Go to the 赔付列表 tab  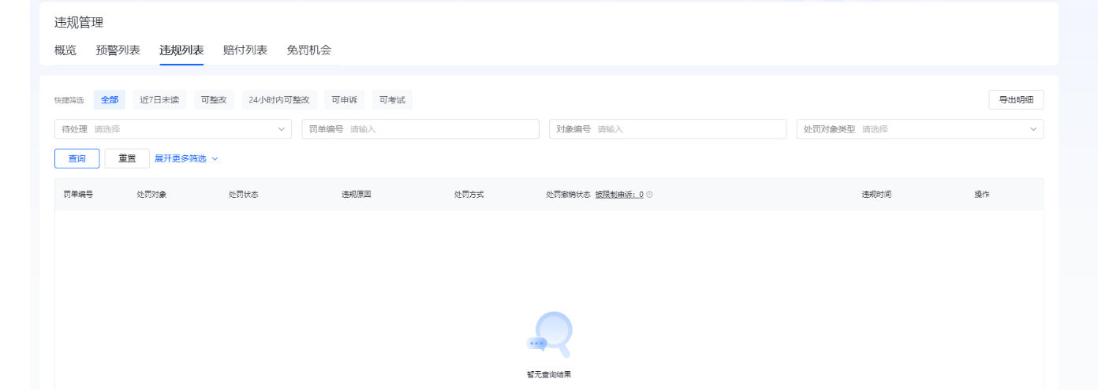pyautogui.click(x=245, y=50)
